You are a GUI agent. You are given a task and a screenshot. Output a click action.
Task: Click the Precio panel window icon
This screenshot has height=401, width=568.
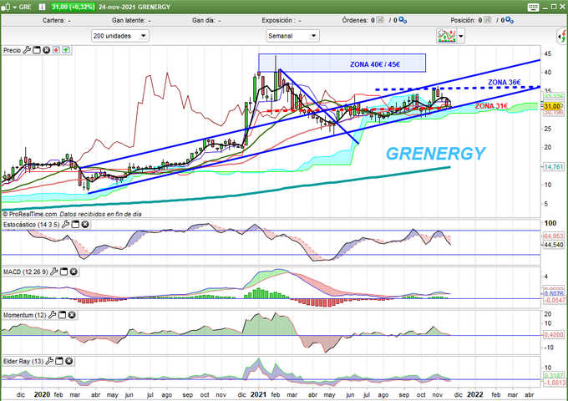[x=37, y=50]
